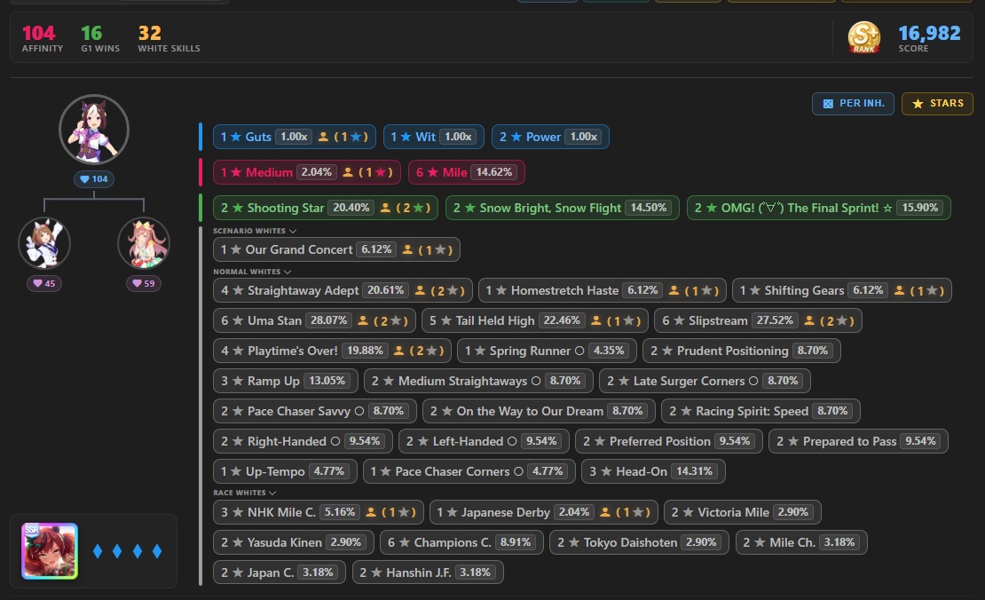Click the purple heart 59 affinity badge
The image size is (985, 600).
[144, 283]
